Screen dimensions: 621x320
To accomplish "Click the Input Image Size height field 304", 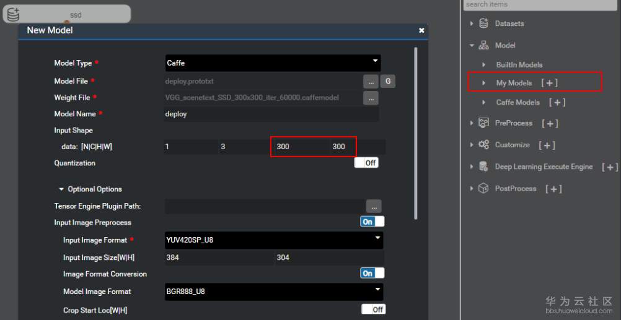I will pos(329,258).
